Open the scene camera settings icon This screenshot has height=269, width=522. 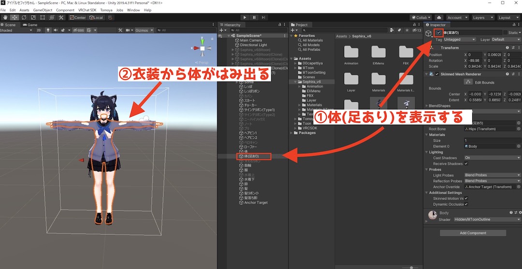click(x=129, y=30)
